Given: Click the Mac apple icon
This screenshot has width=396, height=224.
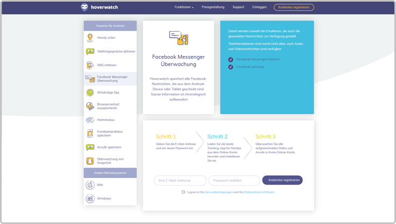Looking at the screenshot, I should [x=90, y=185].
